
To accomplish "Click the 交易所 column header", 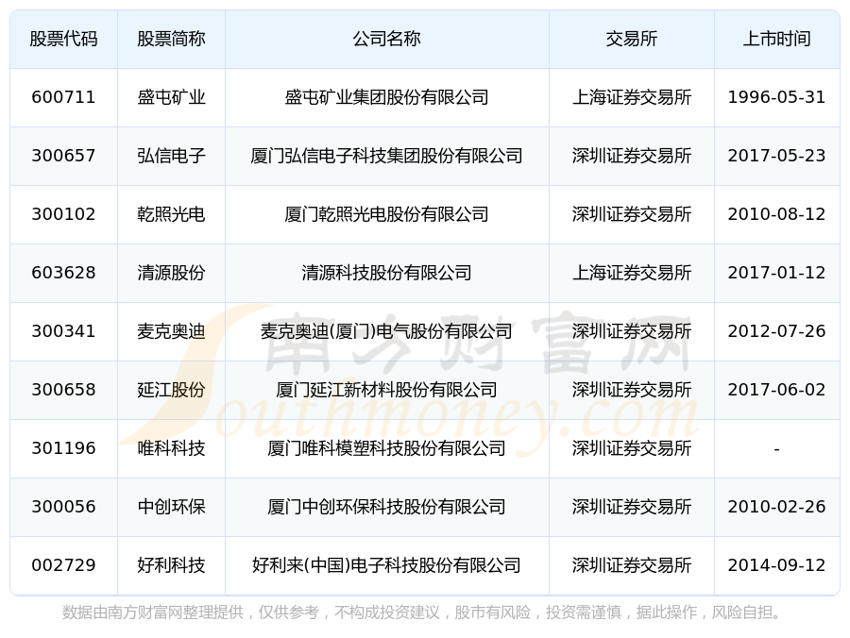I will click(x=632, y=39).
